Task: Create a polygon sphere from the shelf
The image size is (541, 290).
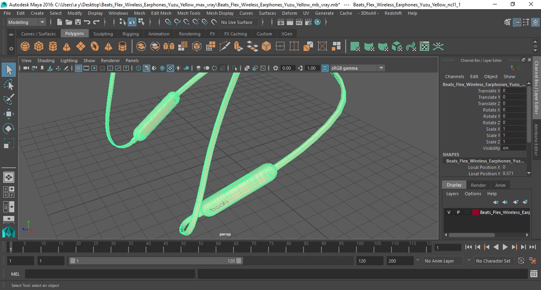Action: point(25,47)
